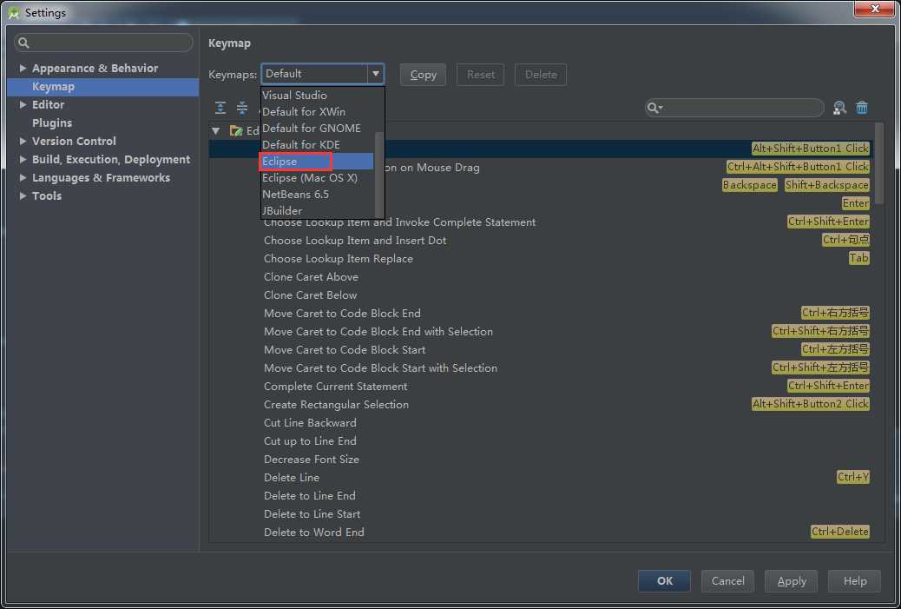The width and height of the screenshot is (901, 609).
Task: Click the Reset button
Action: 480,75
